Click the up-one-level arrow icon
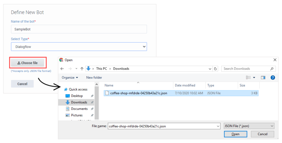Image resolution: width=282 pixels, height=143 pixels. (82, 69)
